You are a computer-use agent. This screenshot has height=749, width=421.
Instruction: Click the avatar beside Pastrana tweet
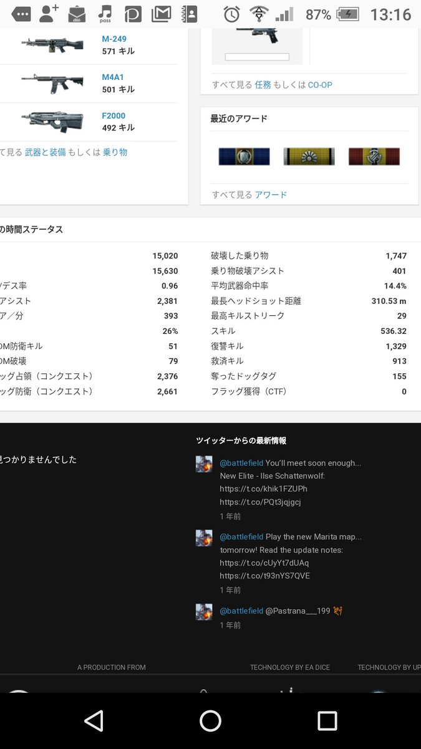[x=204, y=611]
